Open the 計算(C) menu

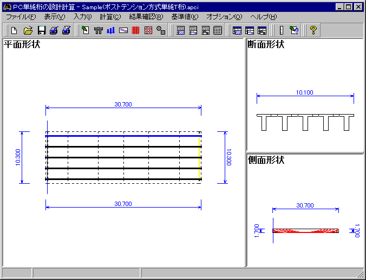(x=110, y=17)
